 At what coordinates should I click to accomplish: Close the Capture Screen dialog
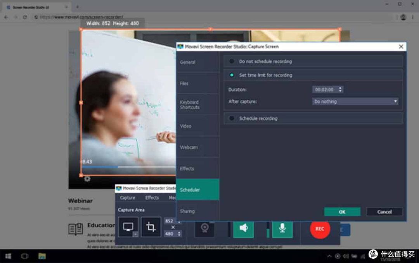tap(401, 47)
